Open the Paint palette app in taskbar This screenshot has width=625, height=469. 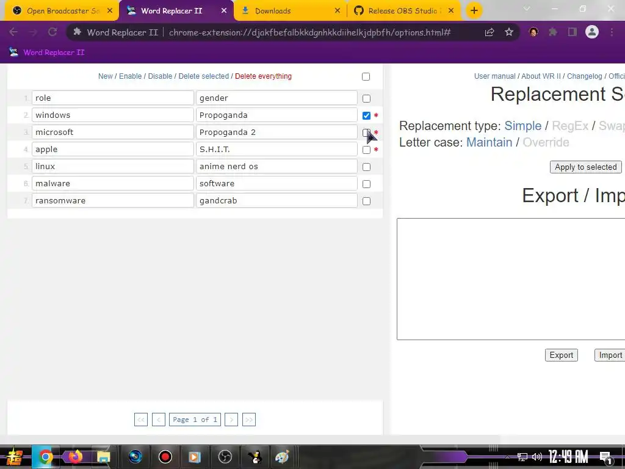click(x=283, y=457)
